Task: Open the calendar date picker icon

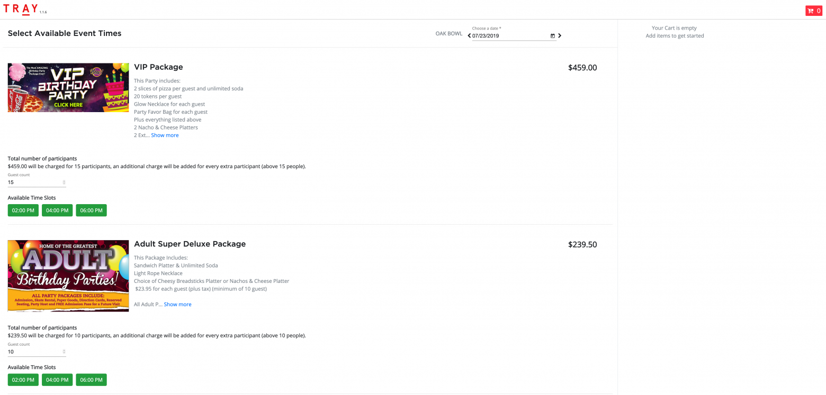Action: tap(552, 36)
